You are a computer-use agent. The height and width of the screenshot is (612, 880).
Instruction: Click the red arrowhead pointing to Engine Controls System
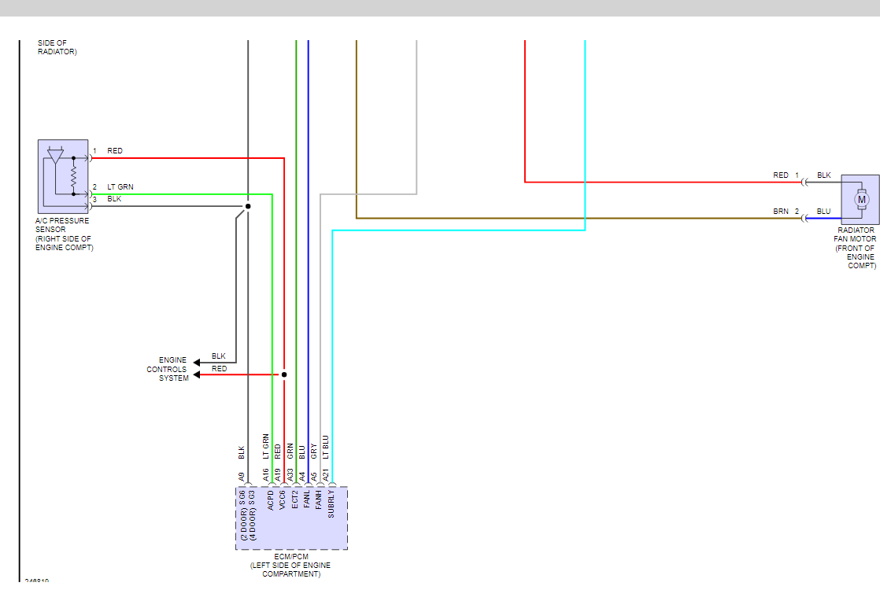pos(197,374)
